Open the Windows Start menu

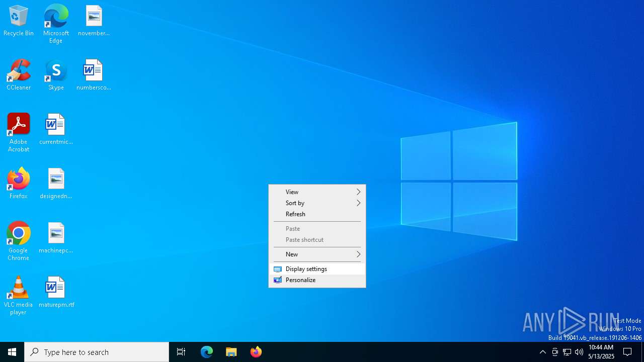tap(12, 352)
